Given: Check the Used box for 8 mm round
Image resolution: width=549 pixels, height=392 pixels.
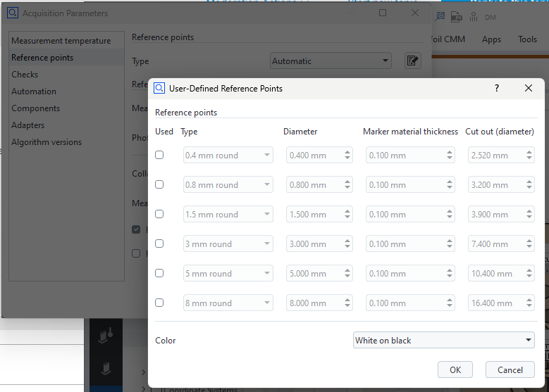Looking at the screenshot, I should pyautogui.click(x=159, y=303).
